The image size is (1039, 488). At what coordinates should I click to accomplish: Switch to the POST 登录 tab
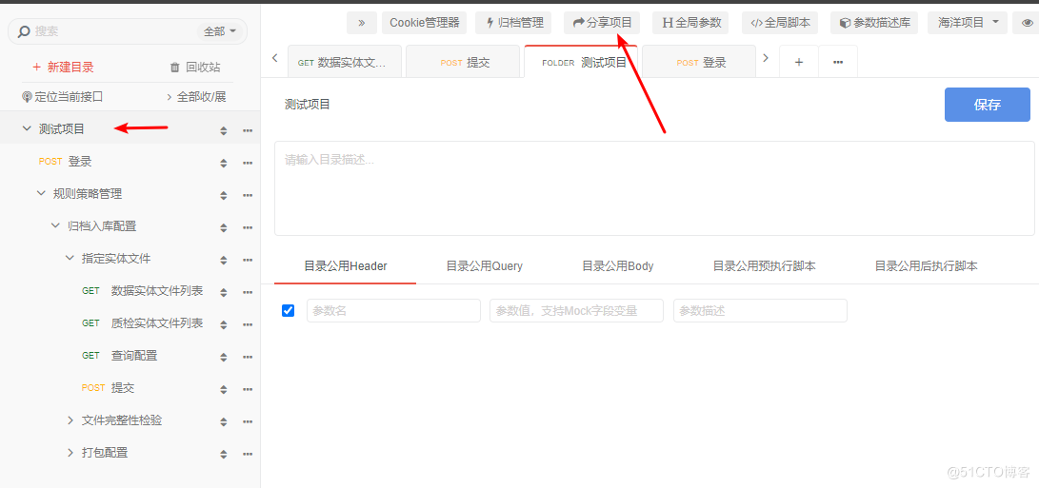(699, 62)
